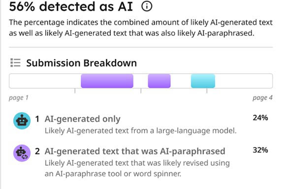This screenshot has width=286, height=189.
Task: Click the third tick mark under breakdown bar
Action: [207, 91]
